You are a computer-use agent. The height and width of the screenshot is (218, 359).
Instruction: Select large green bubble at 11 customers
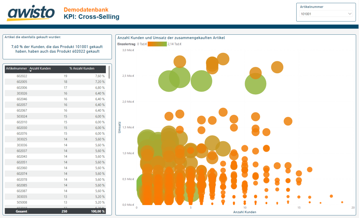(255, 84)
